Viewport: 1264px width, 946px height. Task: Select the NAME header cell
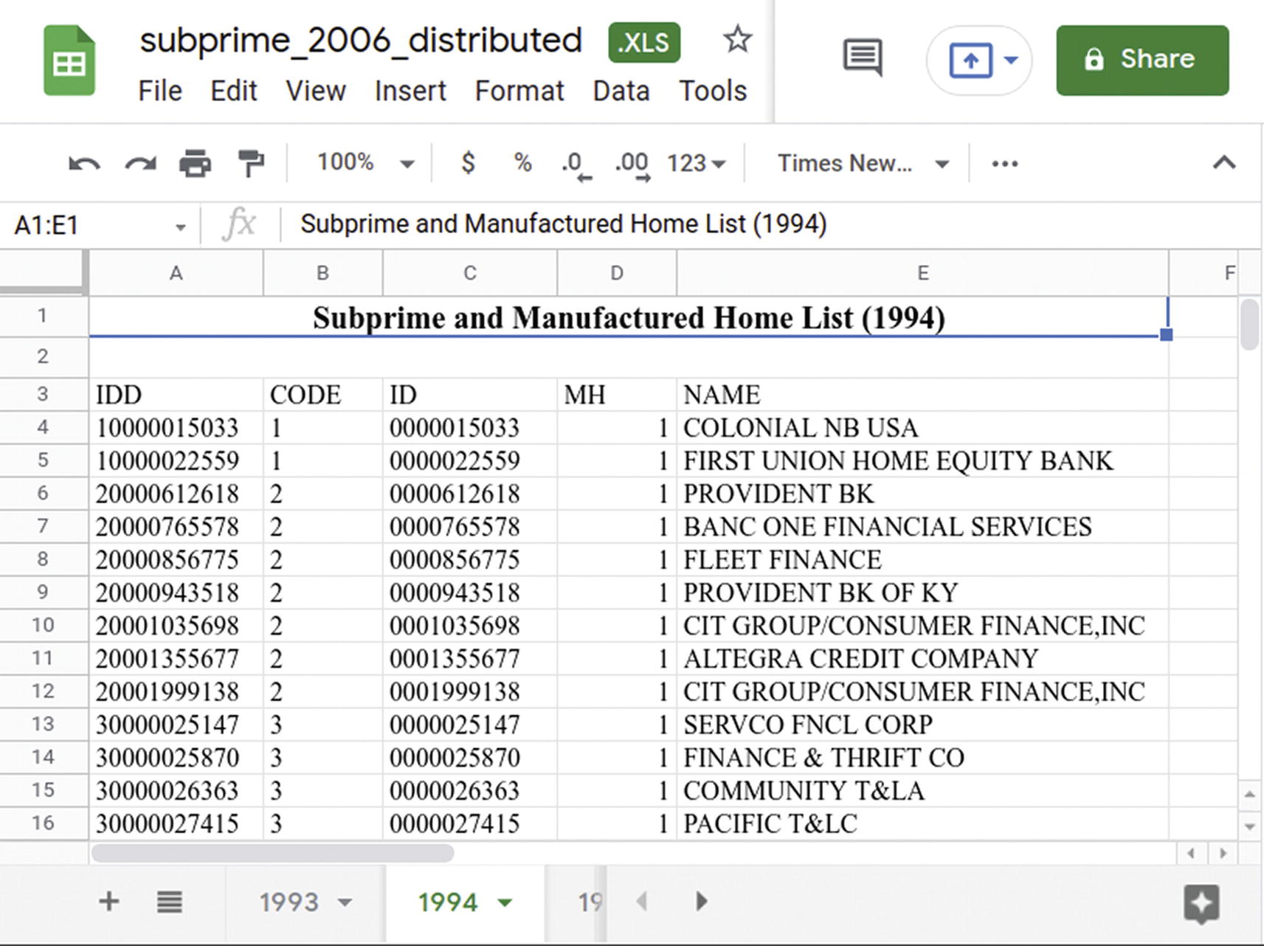pyautogui.click(x=922, y=395)
